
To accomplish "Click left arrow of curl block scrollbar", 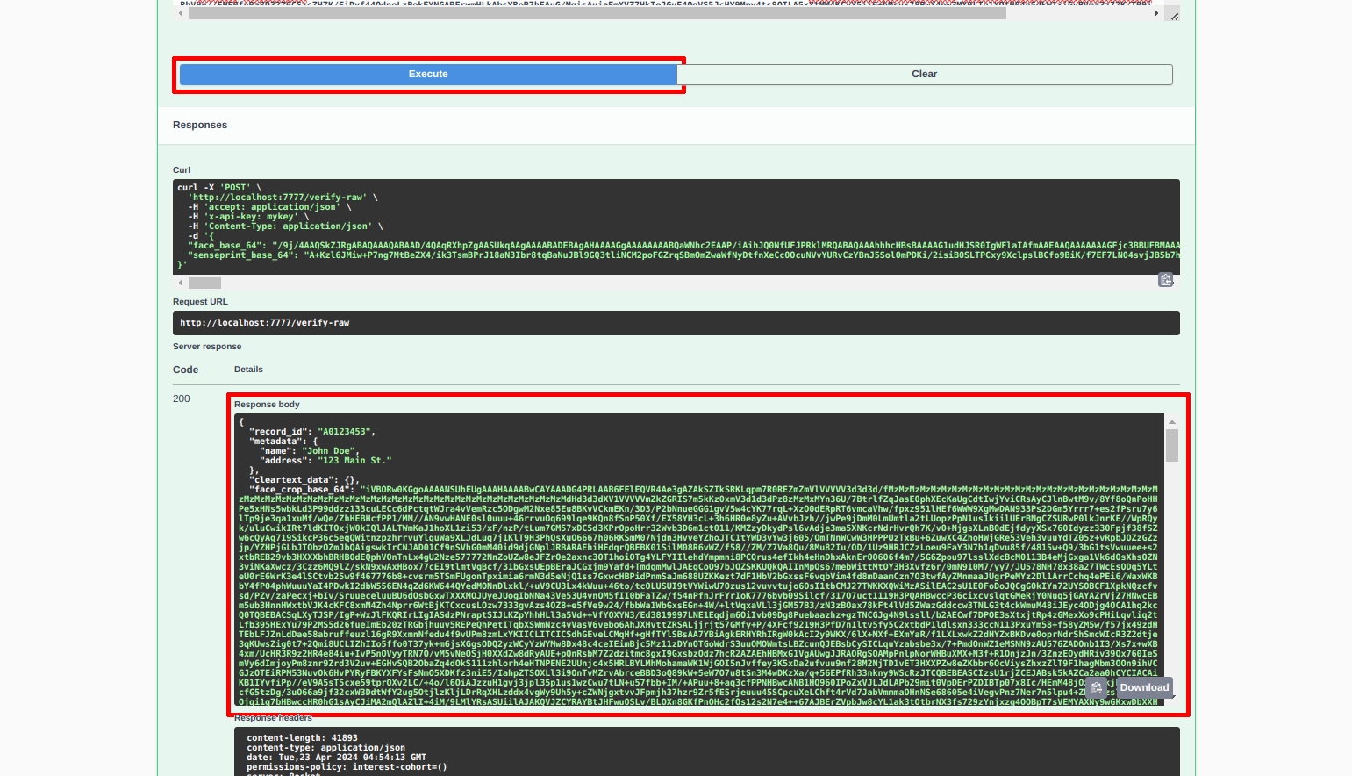I will [x=181, y=283].
